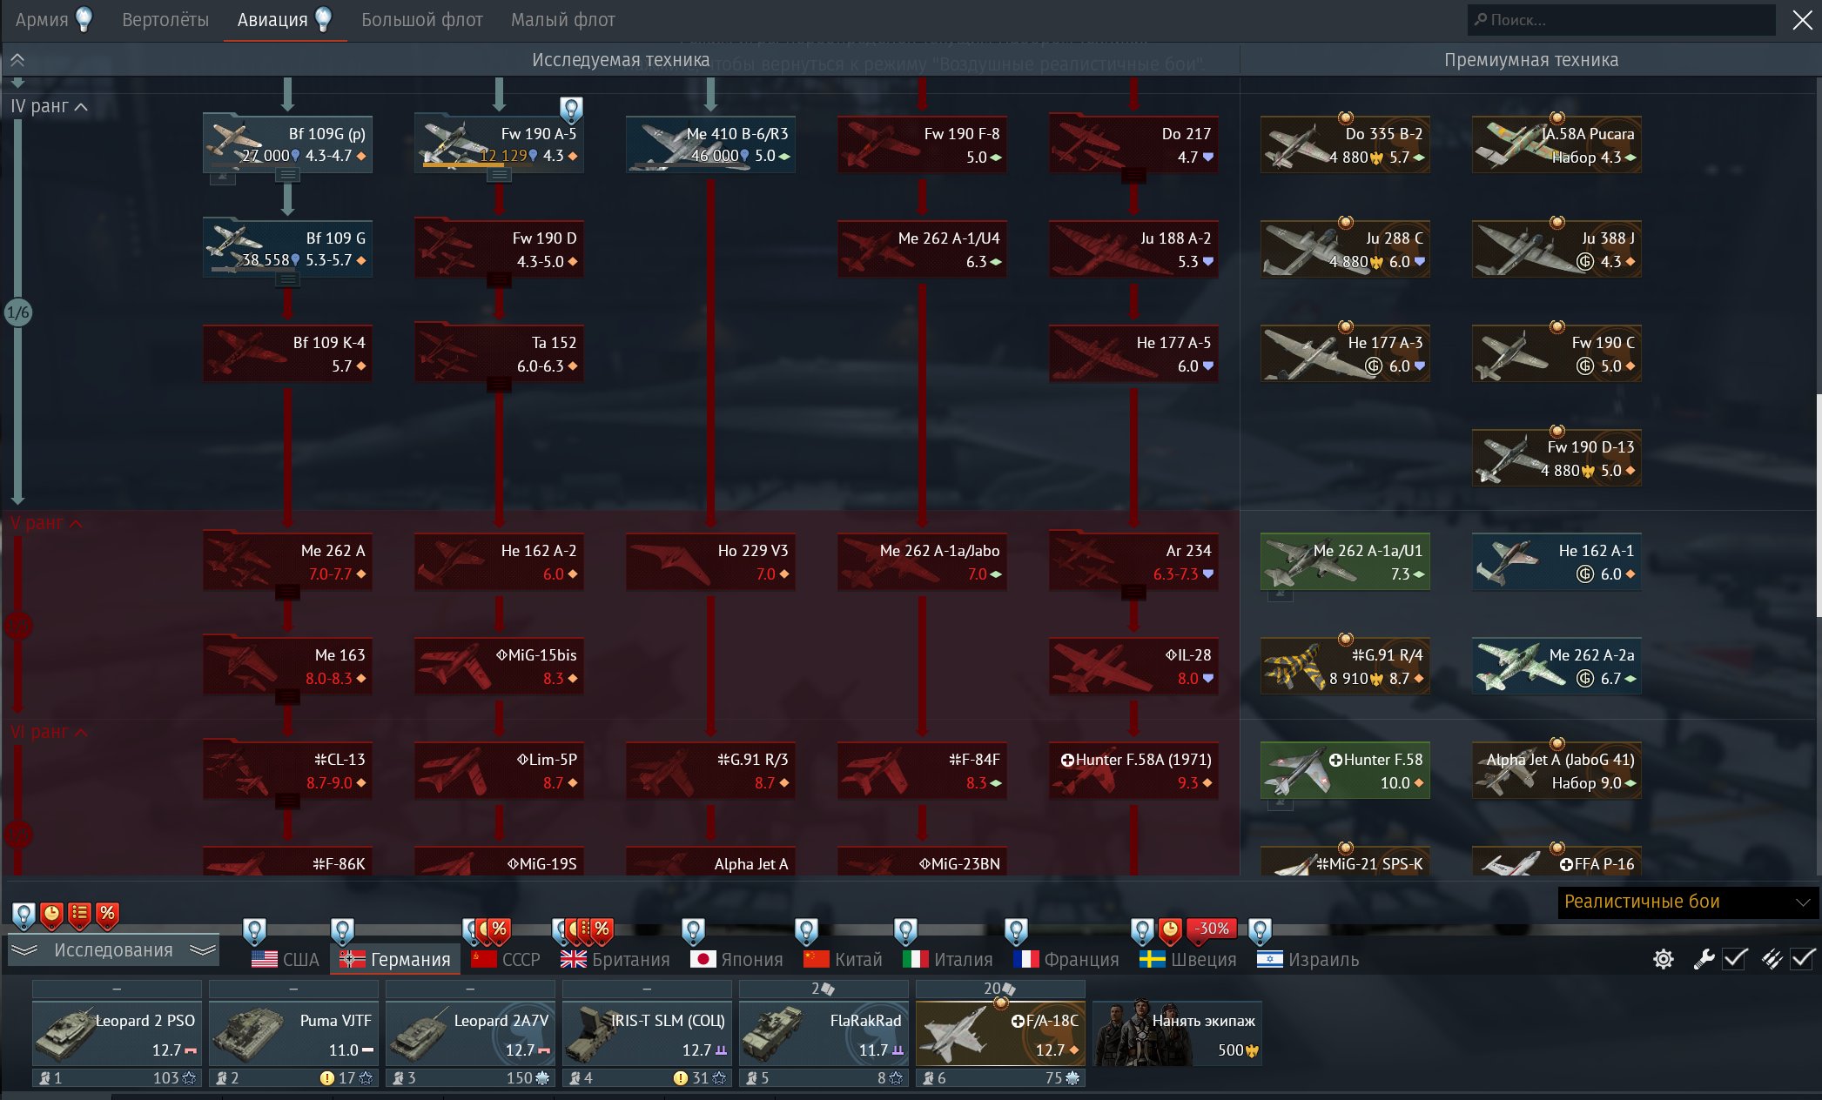Click the Исследования button
The image size is (1822, 1100).
pyautogui.click(x=113, y=950)
